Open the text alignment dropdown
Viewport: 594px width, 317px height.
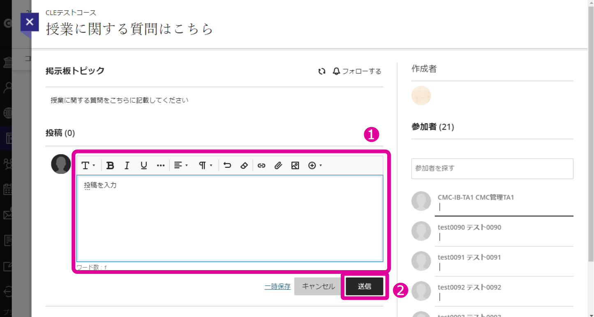coord(180,165)
